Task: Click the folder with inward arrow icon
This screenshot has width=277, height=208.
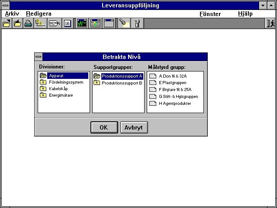Action: point(17,23)
